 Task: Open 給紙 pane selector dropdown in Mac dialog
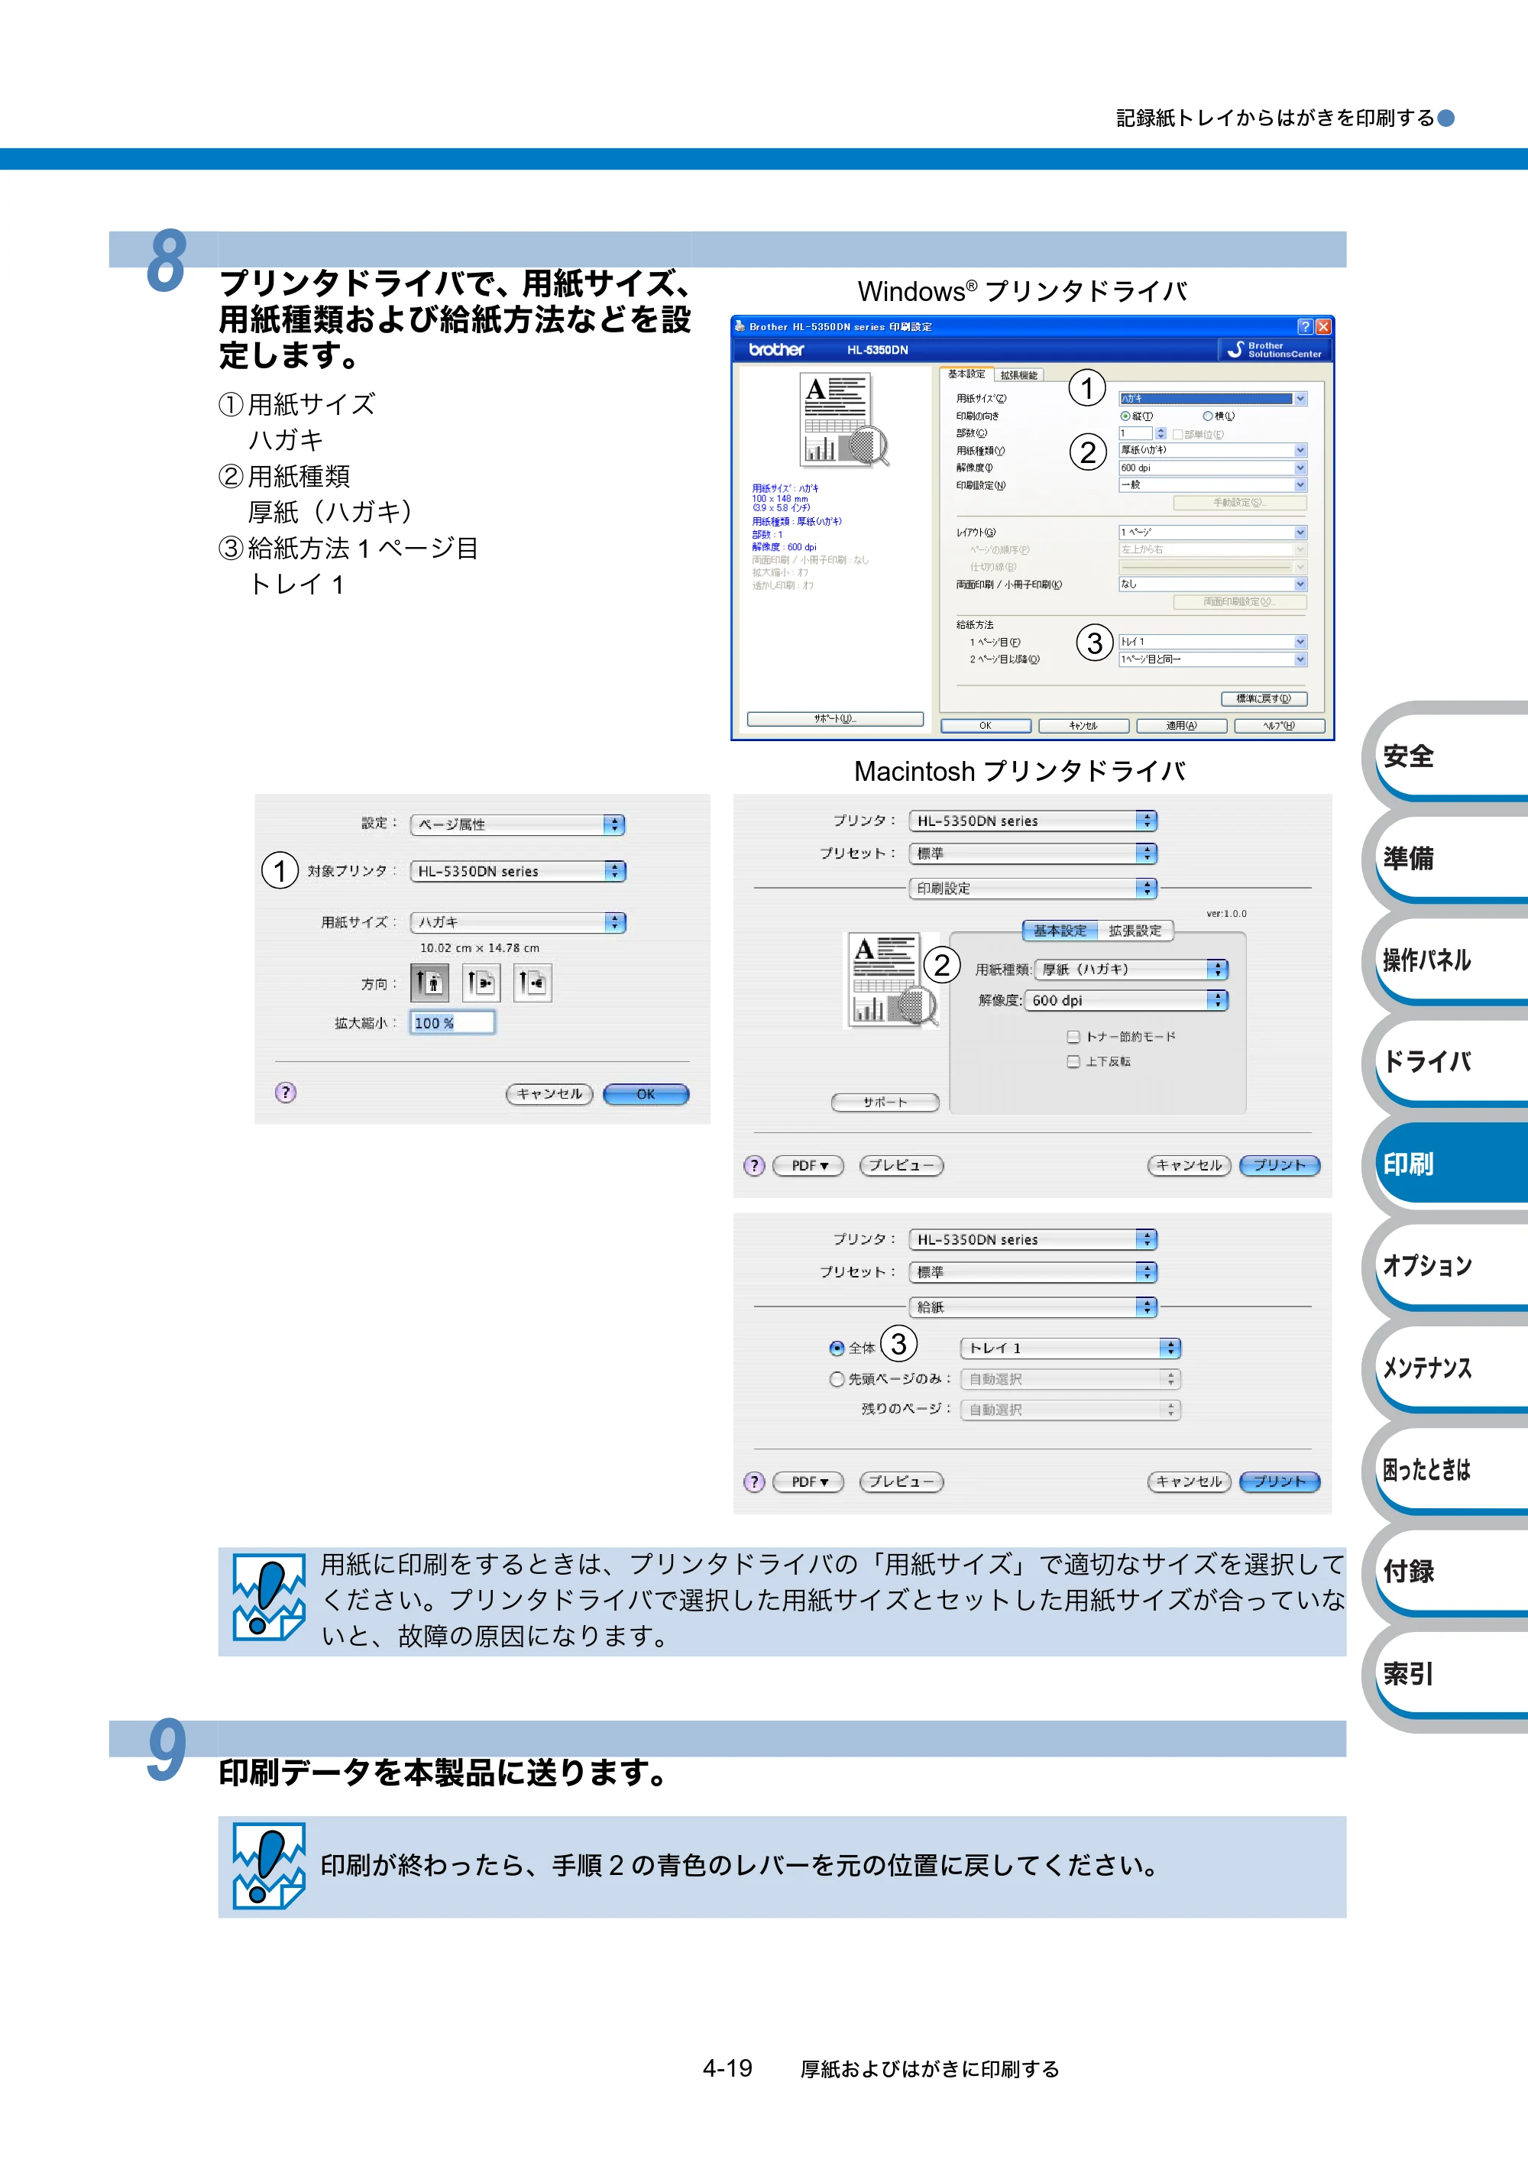1034,1307
